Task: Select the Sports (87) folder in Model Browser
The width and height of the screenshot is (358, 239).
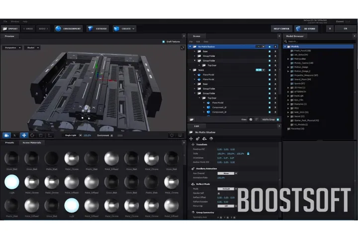Action: point(299,84)
